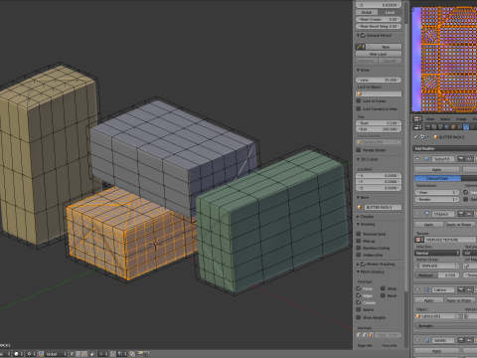Collapse the View panel
This screenshot has height=358, width=477.
[x=358, y=70]
